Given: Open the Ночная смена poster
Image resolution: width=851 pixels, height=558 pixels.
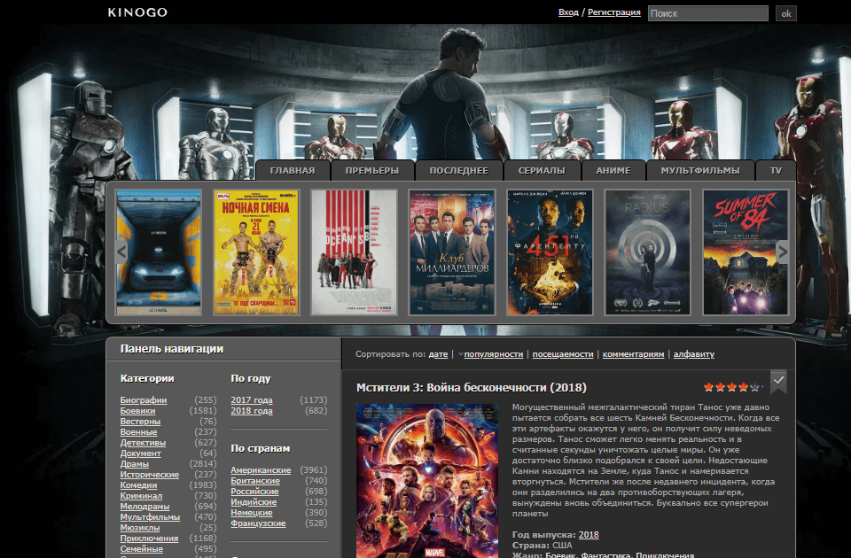Looking at the screenshot, I should pos(256,252).
